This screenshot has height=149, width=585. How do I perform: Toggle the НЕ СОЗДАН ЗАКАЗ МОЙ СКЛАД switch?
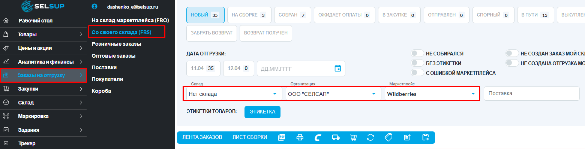point(512,54)
